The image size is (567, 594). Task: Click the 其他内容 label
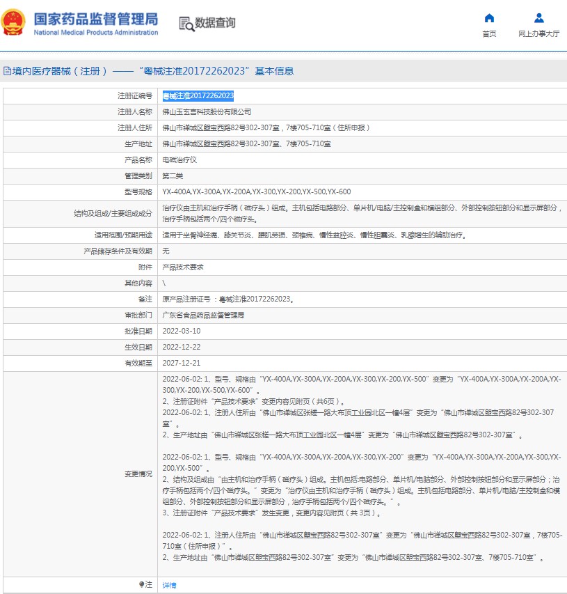point(138,283)
